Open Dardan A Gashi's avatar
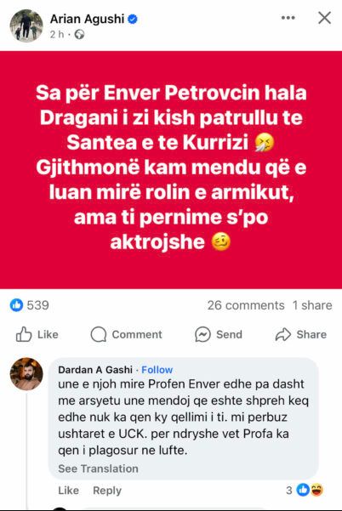This screenshot has width=342, height=511. [x=26, y=374]
